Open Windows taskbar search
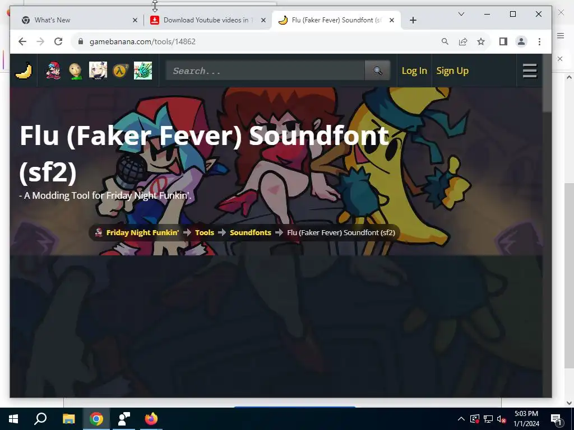574x430 pixels. (x=40, y=419)
